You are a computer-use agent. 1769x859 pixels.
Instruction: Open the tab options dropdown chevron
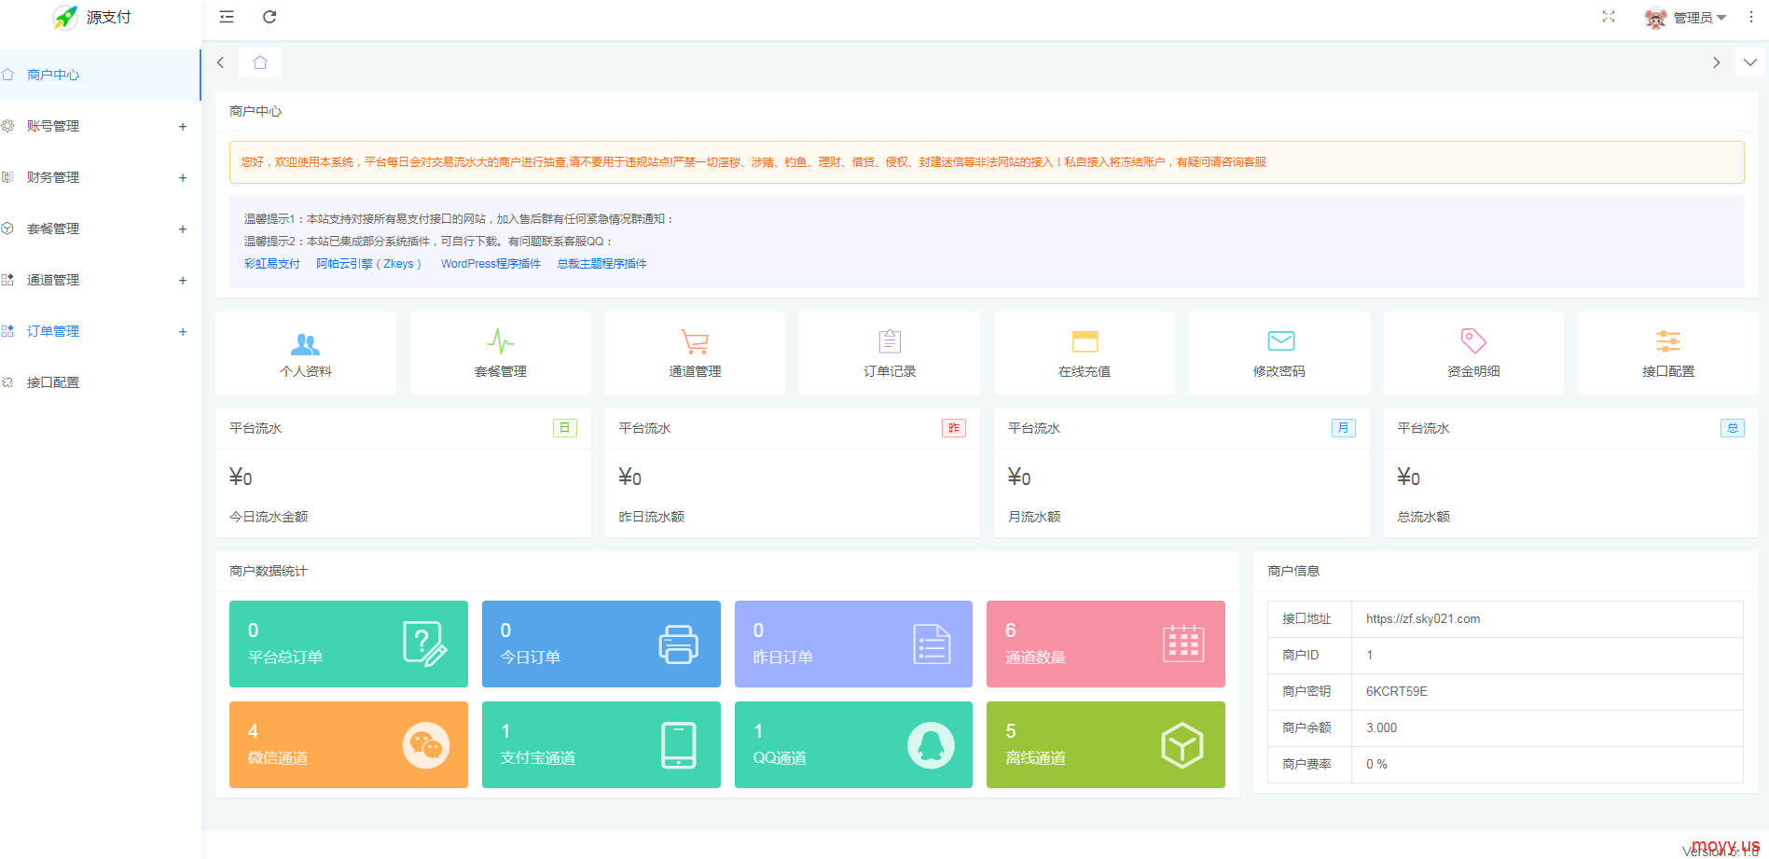tap(1750, 62)
